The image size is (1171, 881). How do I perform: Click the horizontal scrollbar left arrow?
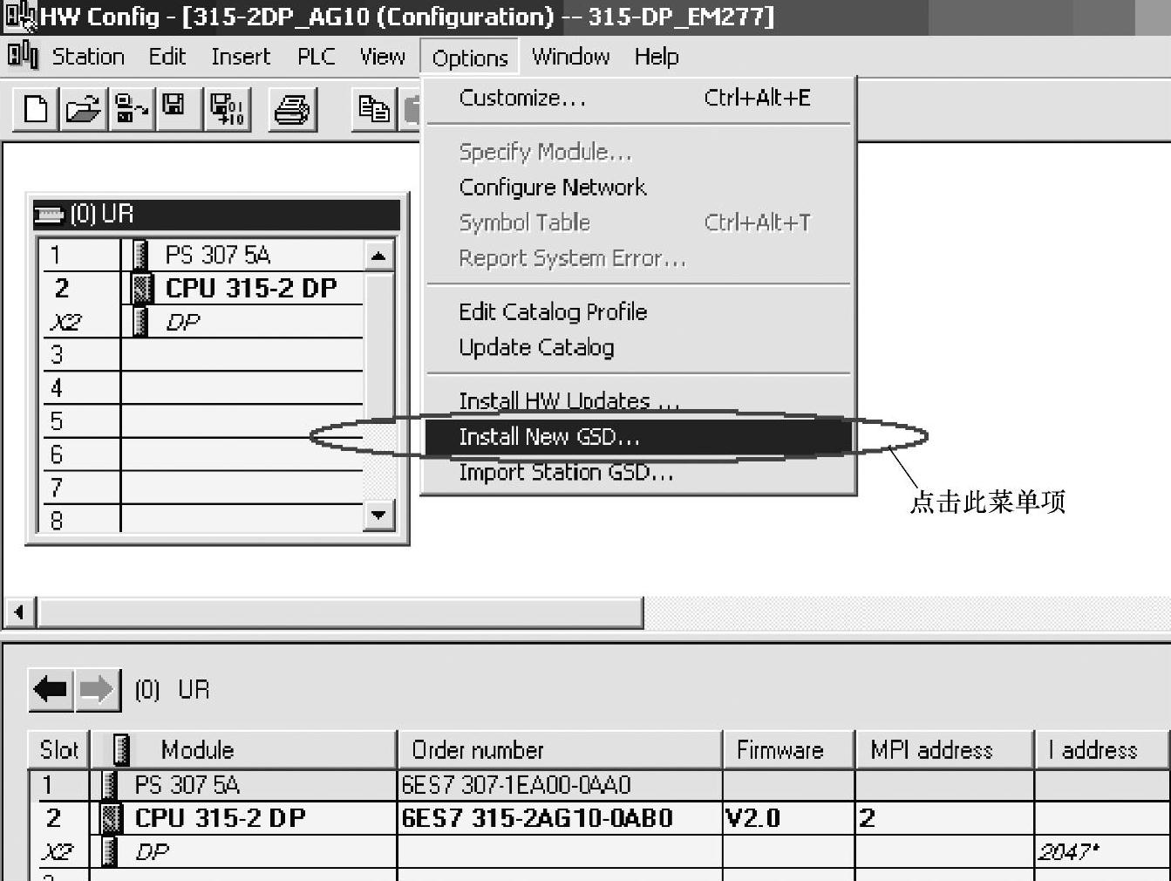point(19,612)
